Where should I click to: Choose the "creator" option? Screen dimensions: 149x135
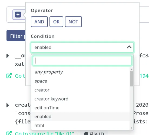[x=80, y=90]
